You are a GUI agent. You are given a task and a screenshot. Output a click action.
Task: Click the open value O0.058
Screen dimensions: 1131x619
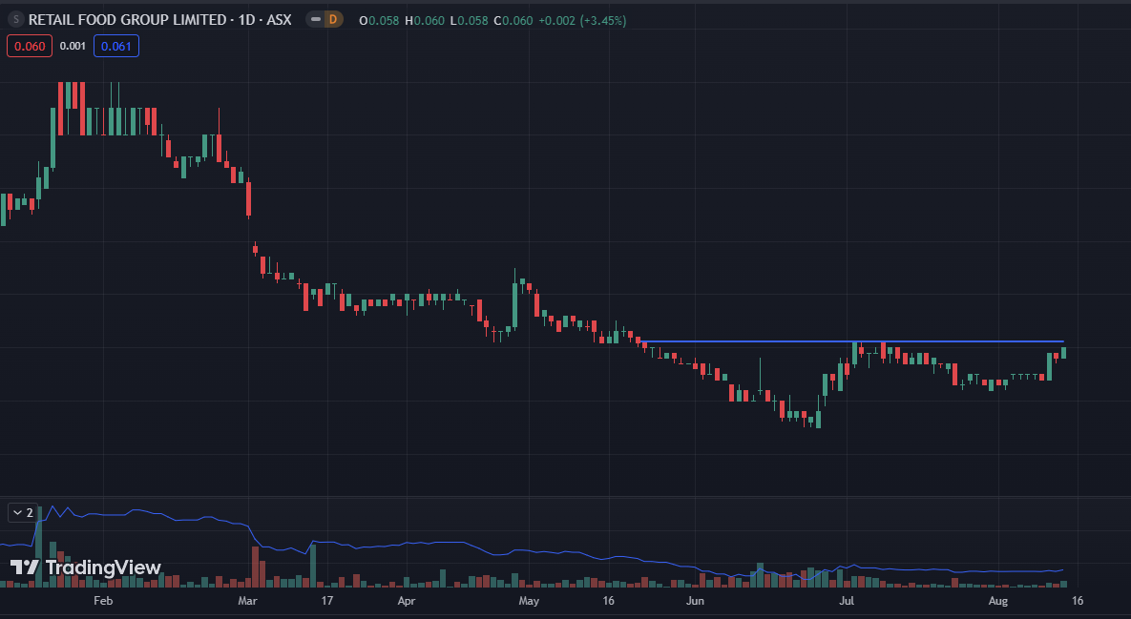(380, 20)
